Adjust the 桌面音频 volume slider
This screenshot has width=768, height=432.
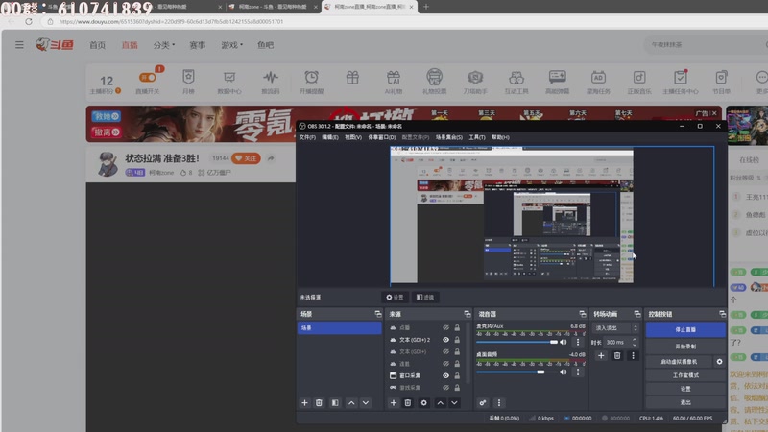coord(516,372)
